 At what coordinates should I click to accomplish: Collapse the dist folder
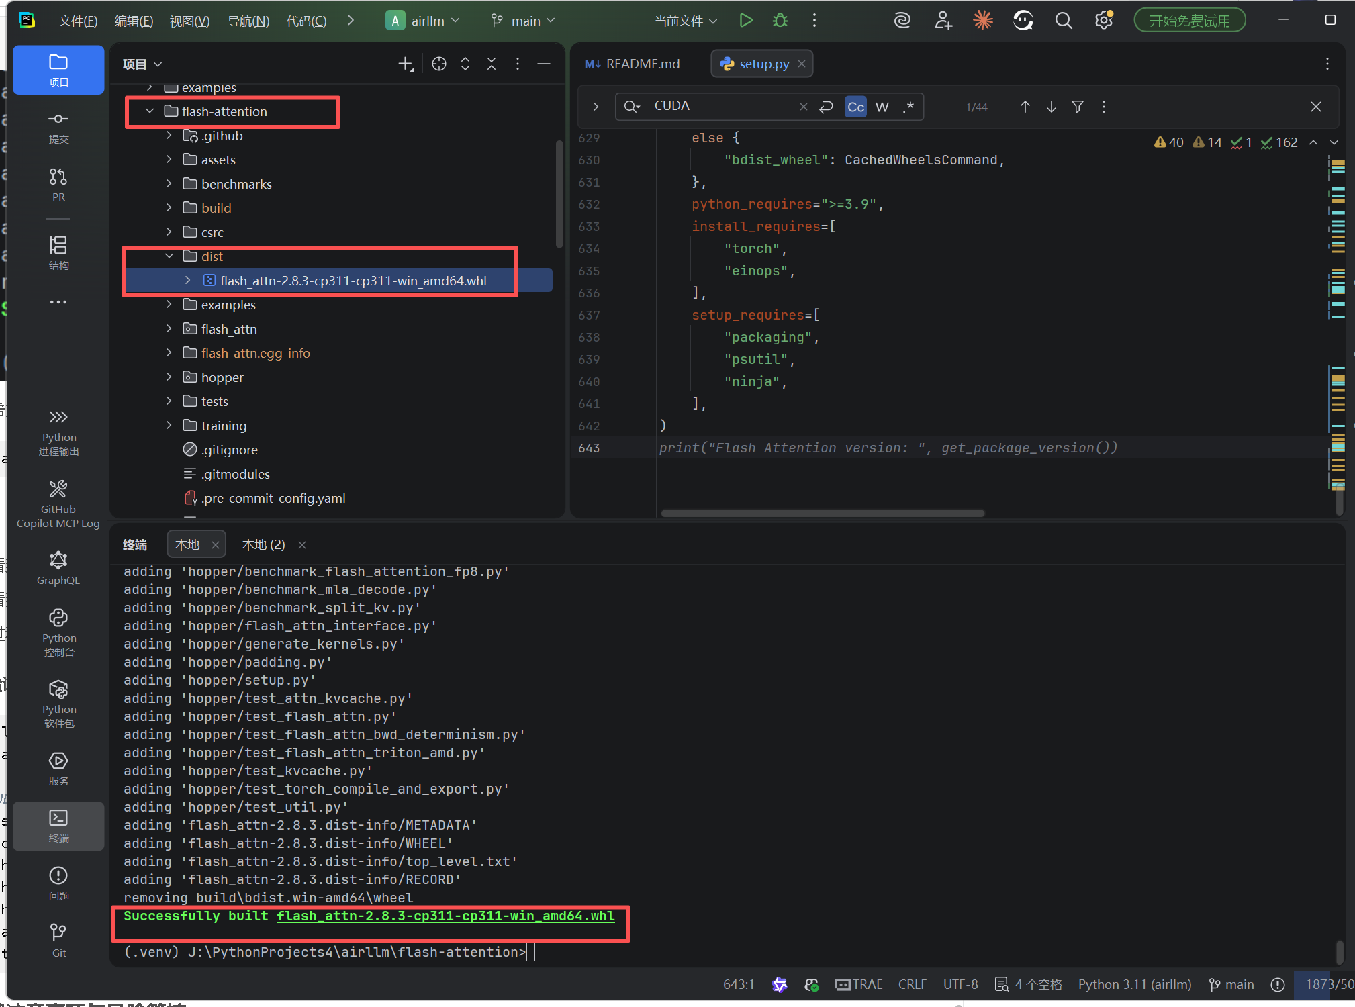(x=169, y=256)
